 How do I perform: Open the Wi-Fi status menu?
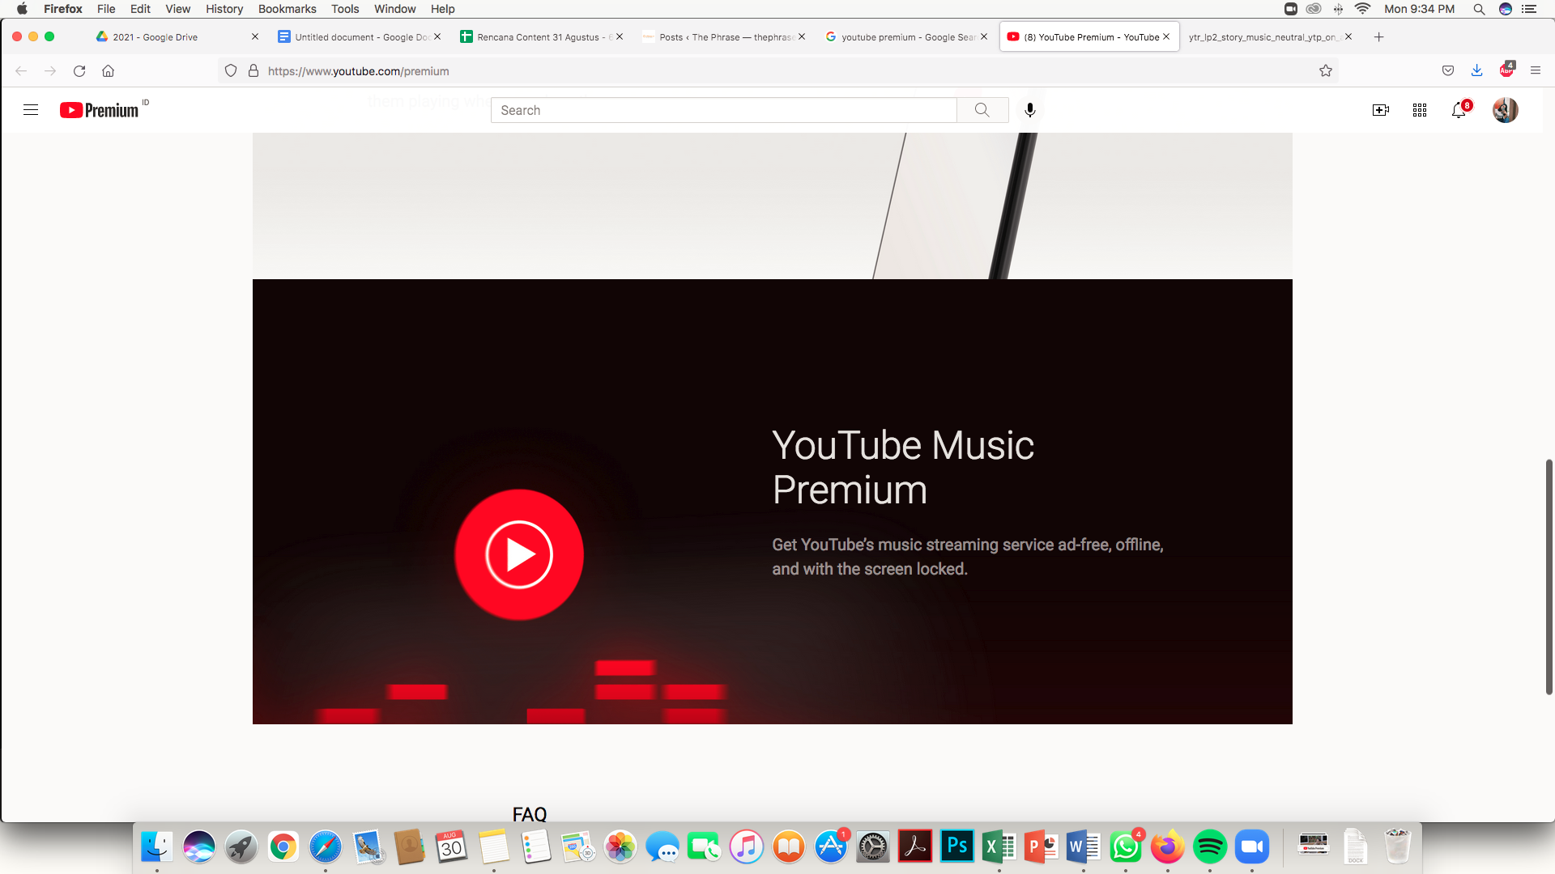[x=1363, y=9]
